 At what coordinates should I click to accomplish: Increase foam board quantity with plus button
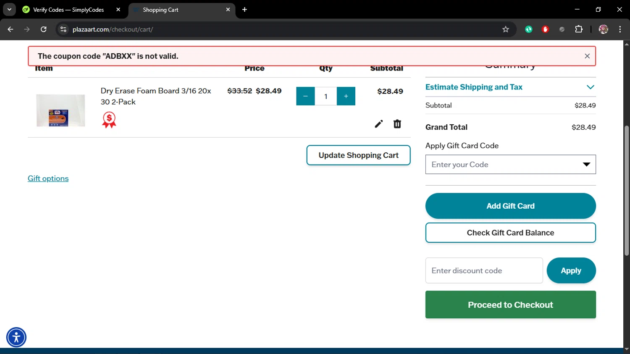[x=346, y=96]
